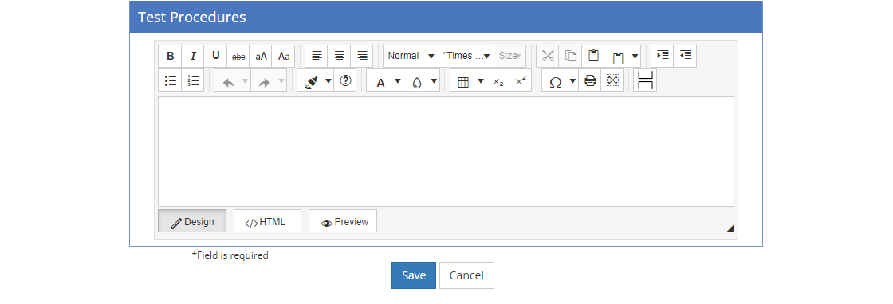Apply subscript formatting
This screenshot has width=893, height=304.
tap(498, 80)
